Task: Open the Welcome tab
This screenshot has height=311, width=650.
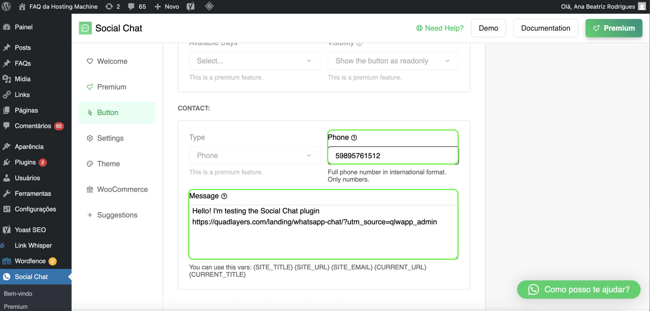Action: 117,61
